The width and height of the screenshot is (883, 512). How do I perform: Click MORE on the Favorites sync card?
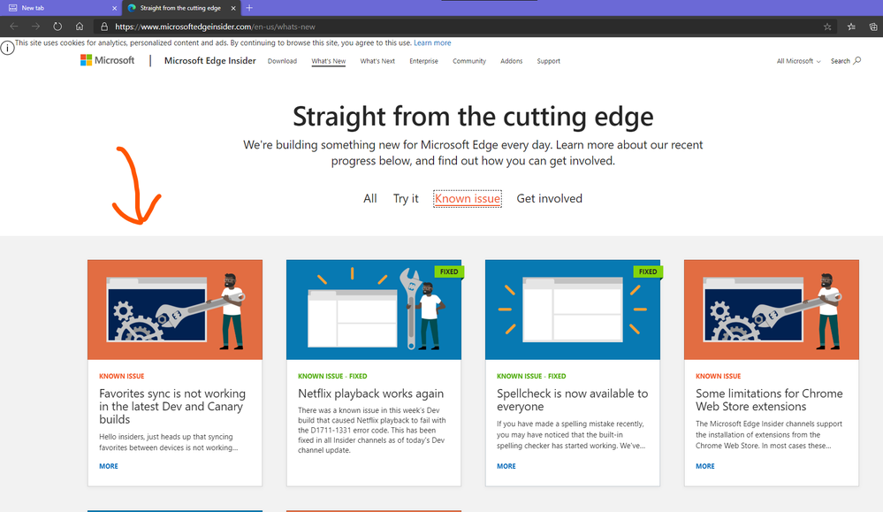pos(109,466)
